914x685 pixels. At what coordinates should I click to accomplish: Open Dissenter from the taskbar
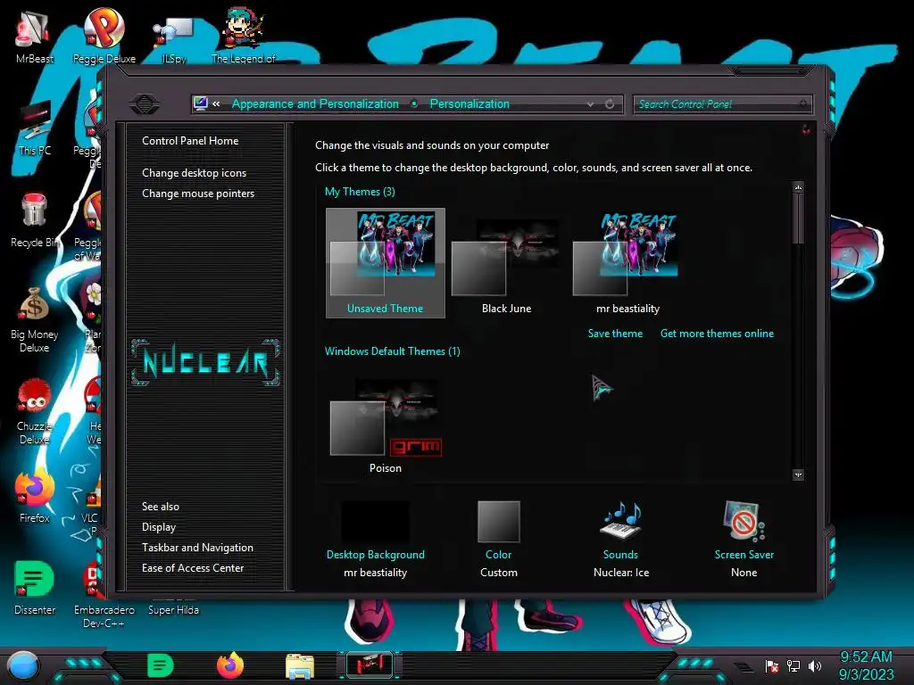[161, 665]
